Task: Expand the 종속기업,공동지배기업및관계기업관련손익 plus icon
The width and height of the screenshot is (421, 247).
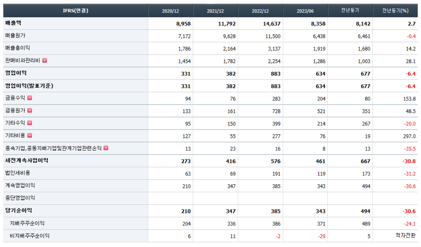Action: (x=106, y=148)
